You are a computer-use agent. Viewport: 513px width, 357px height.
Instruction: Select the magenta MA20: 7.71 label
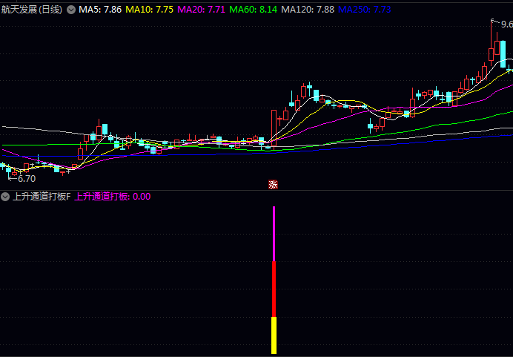pyautogui.click(x=201, y=10)
